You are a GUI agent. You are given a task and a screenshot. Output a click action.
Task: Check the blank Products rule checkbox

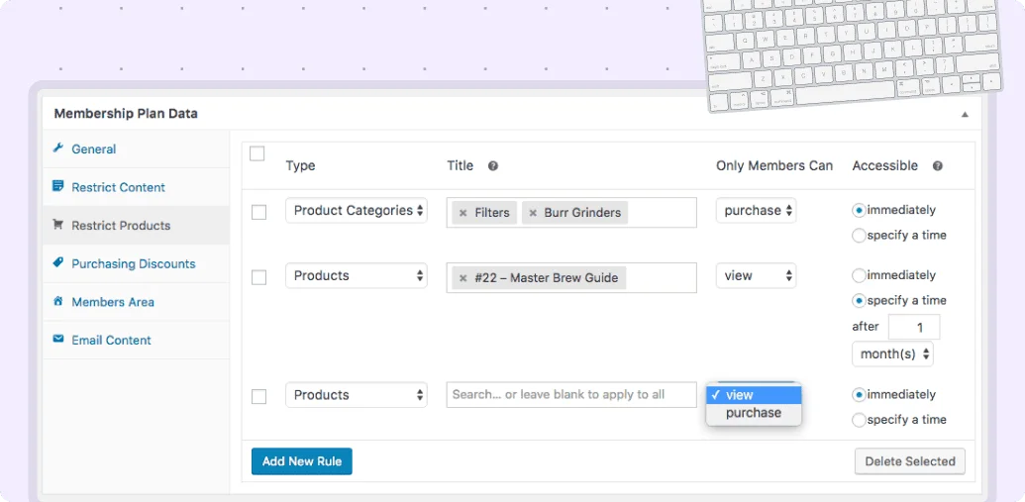258,397
